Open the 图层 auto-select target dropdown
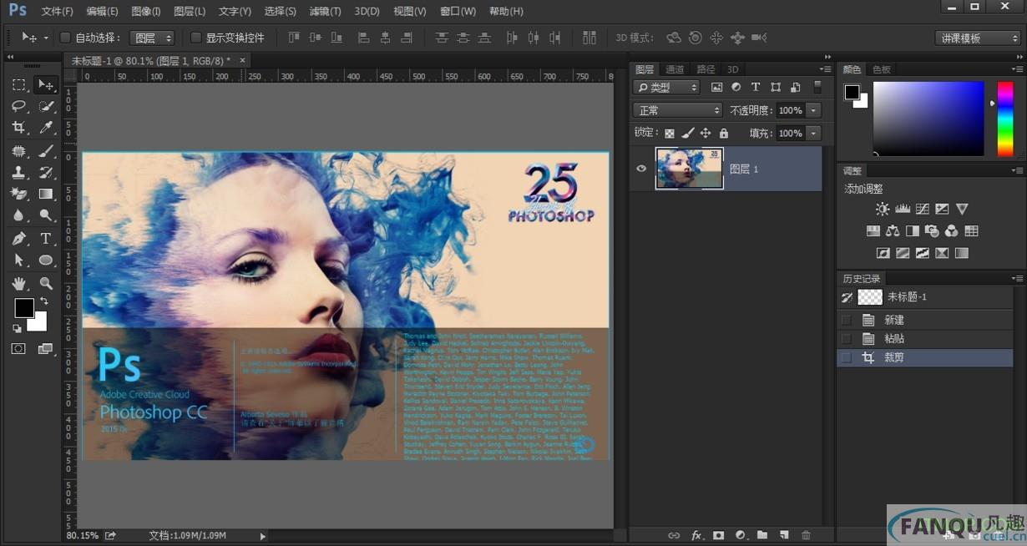The width and height of the screenshot is (1027, 546). point(154,38)
